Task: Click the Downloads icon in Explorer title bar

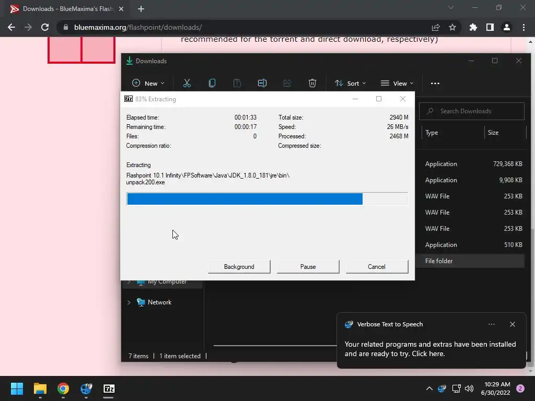Action: click(130, 61)
